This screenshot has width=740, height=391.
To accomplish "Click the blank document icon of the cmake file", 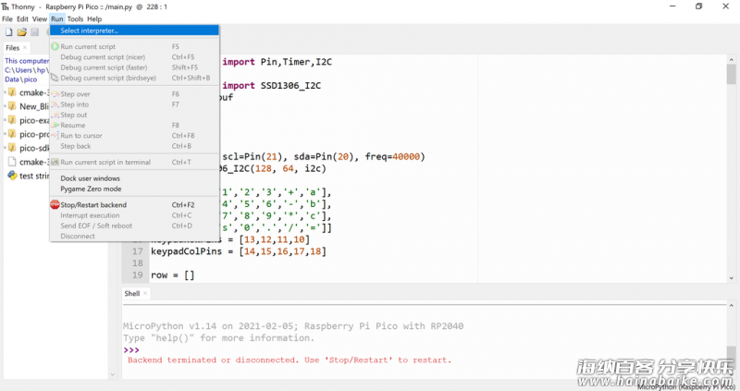I will [x=12, y=162].
